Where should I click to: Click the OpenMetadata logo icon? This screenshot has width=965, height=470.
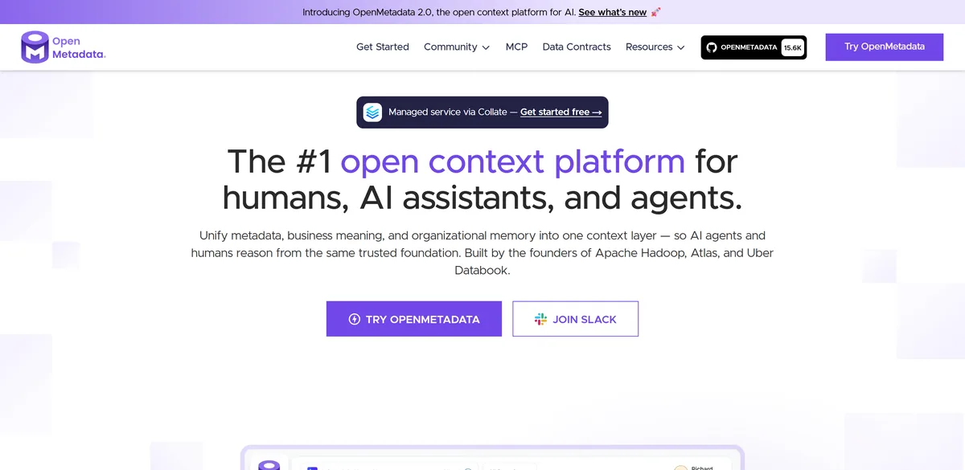pyautogui.click(x=35, y=47)
